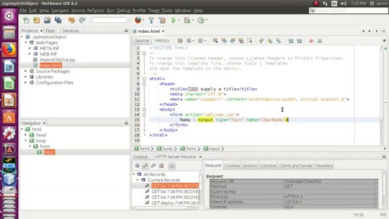Open the Debug menu

[x=123, y=10]
